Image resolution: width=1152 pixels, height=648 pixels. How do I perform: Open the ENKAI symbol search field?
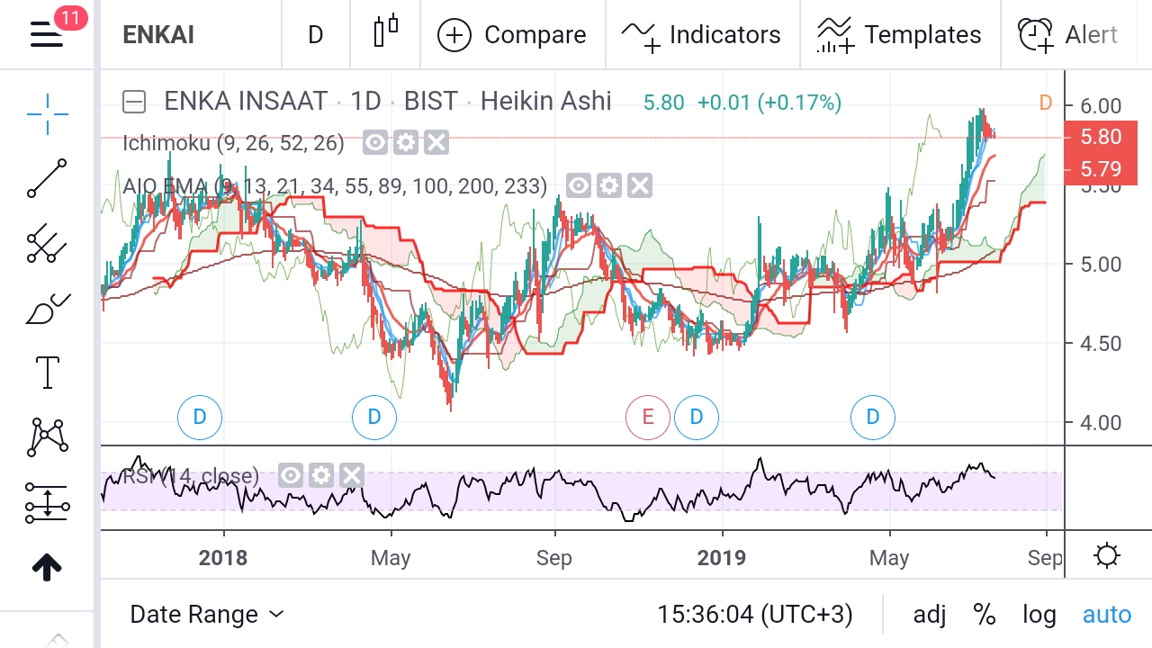[x=158, y=35]
